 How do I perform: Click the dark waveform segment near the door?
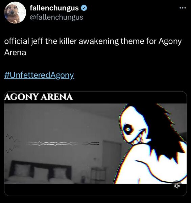(x=91, y=143)
